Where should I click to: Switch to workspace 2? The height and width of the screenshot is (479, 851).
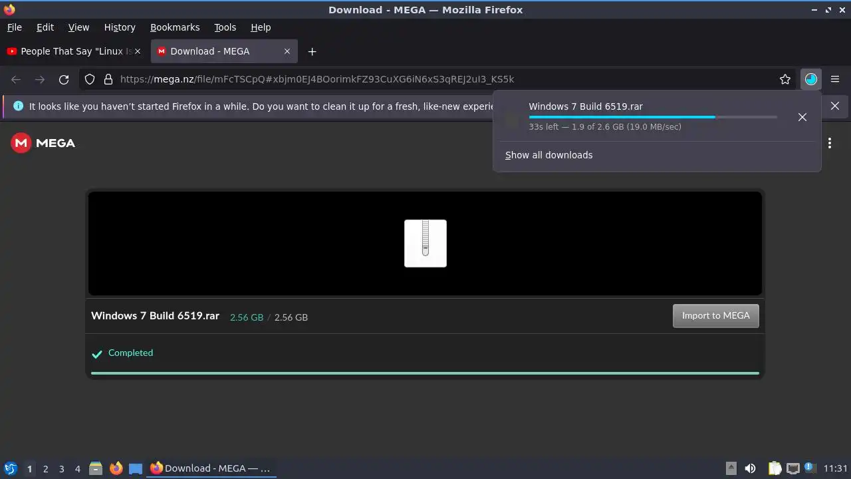coord(45,468)
